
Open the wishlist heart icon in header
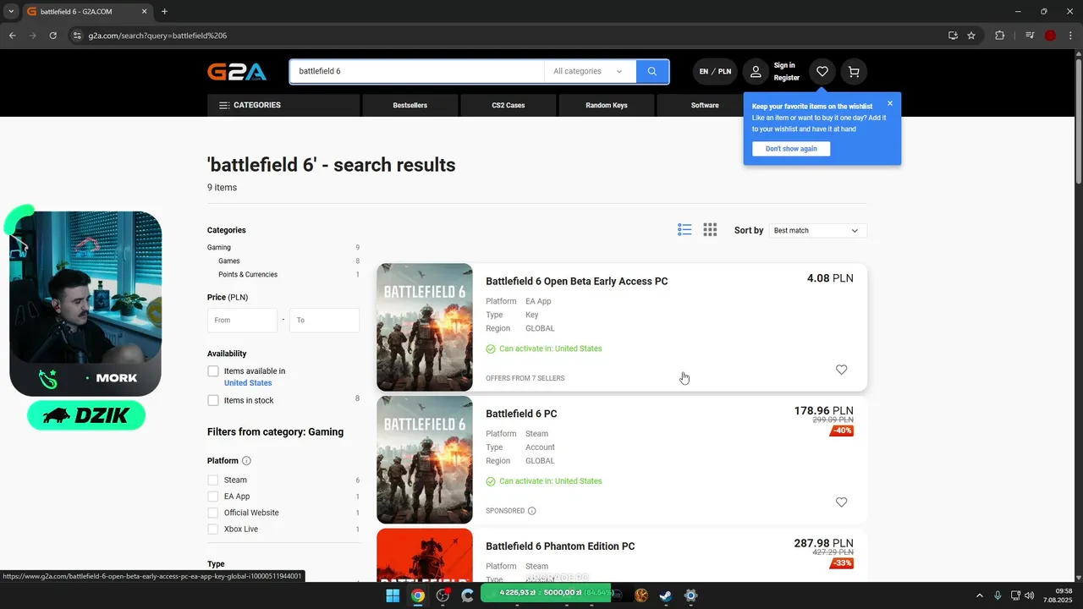822,72
